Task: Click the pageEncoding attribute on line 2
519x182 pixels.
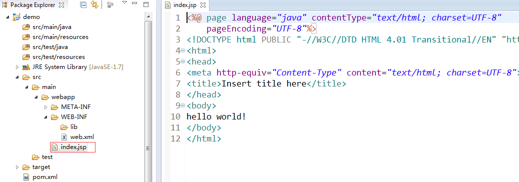Action: tap(236, 29)
